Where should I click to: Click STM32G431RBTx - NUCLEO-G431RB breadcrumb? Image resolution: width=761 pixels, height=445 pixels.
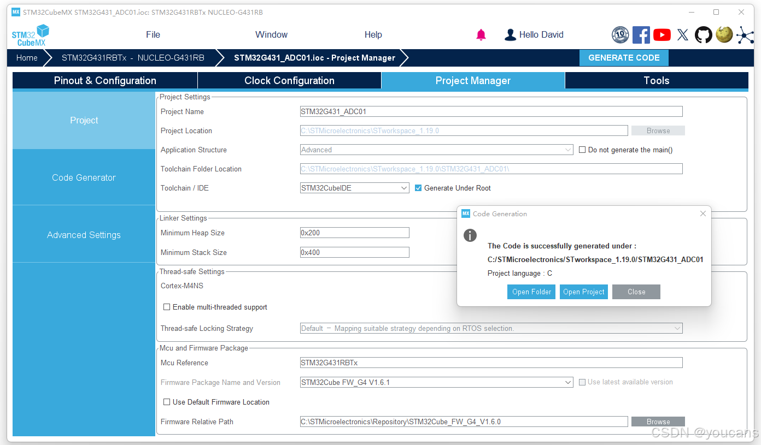tap(133, 58)
